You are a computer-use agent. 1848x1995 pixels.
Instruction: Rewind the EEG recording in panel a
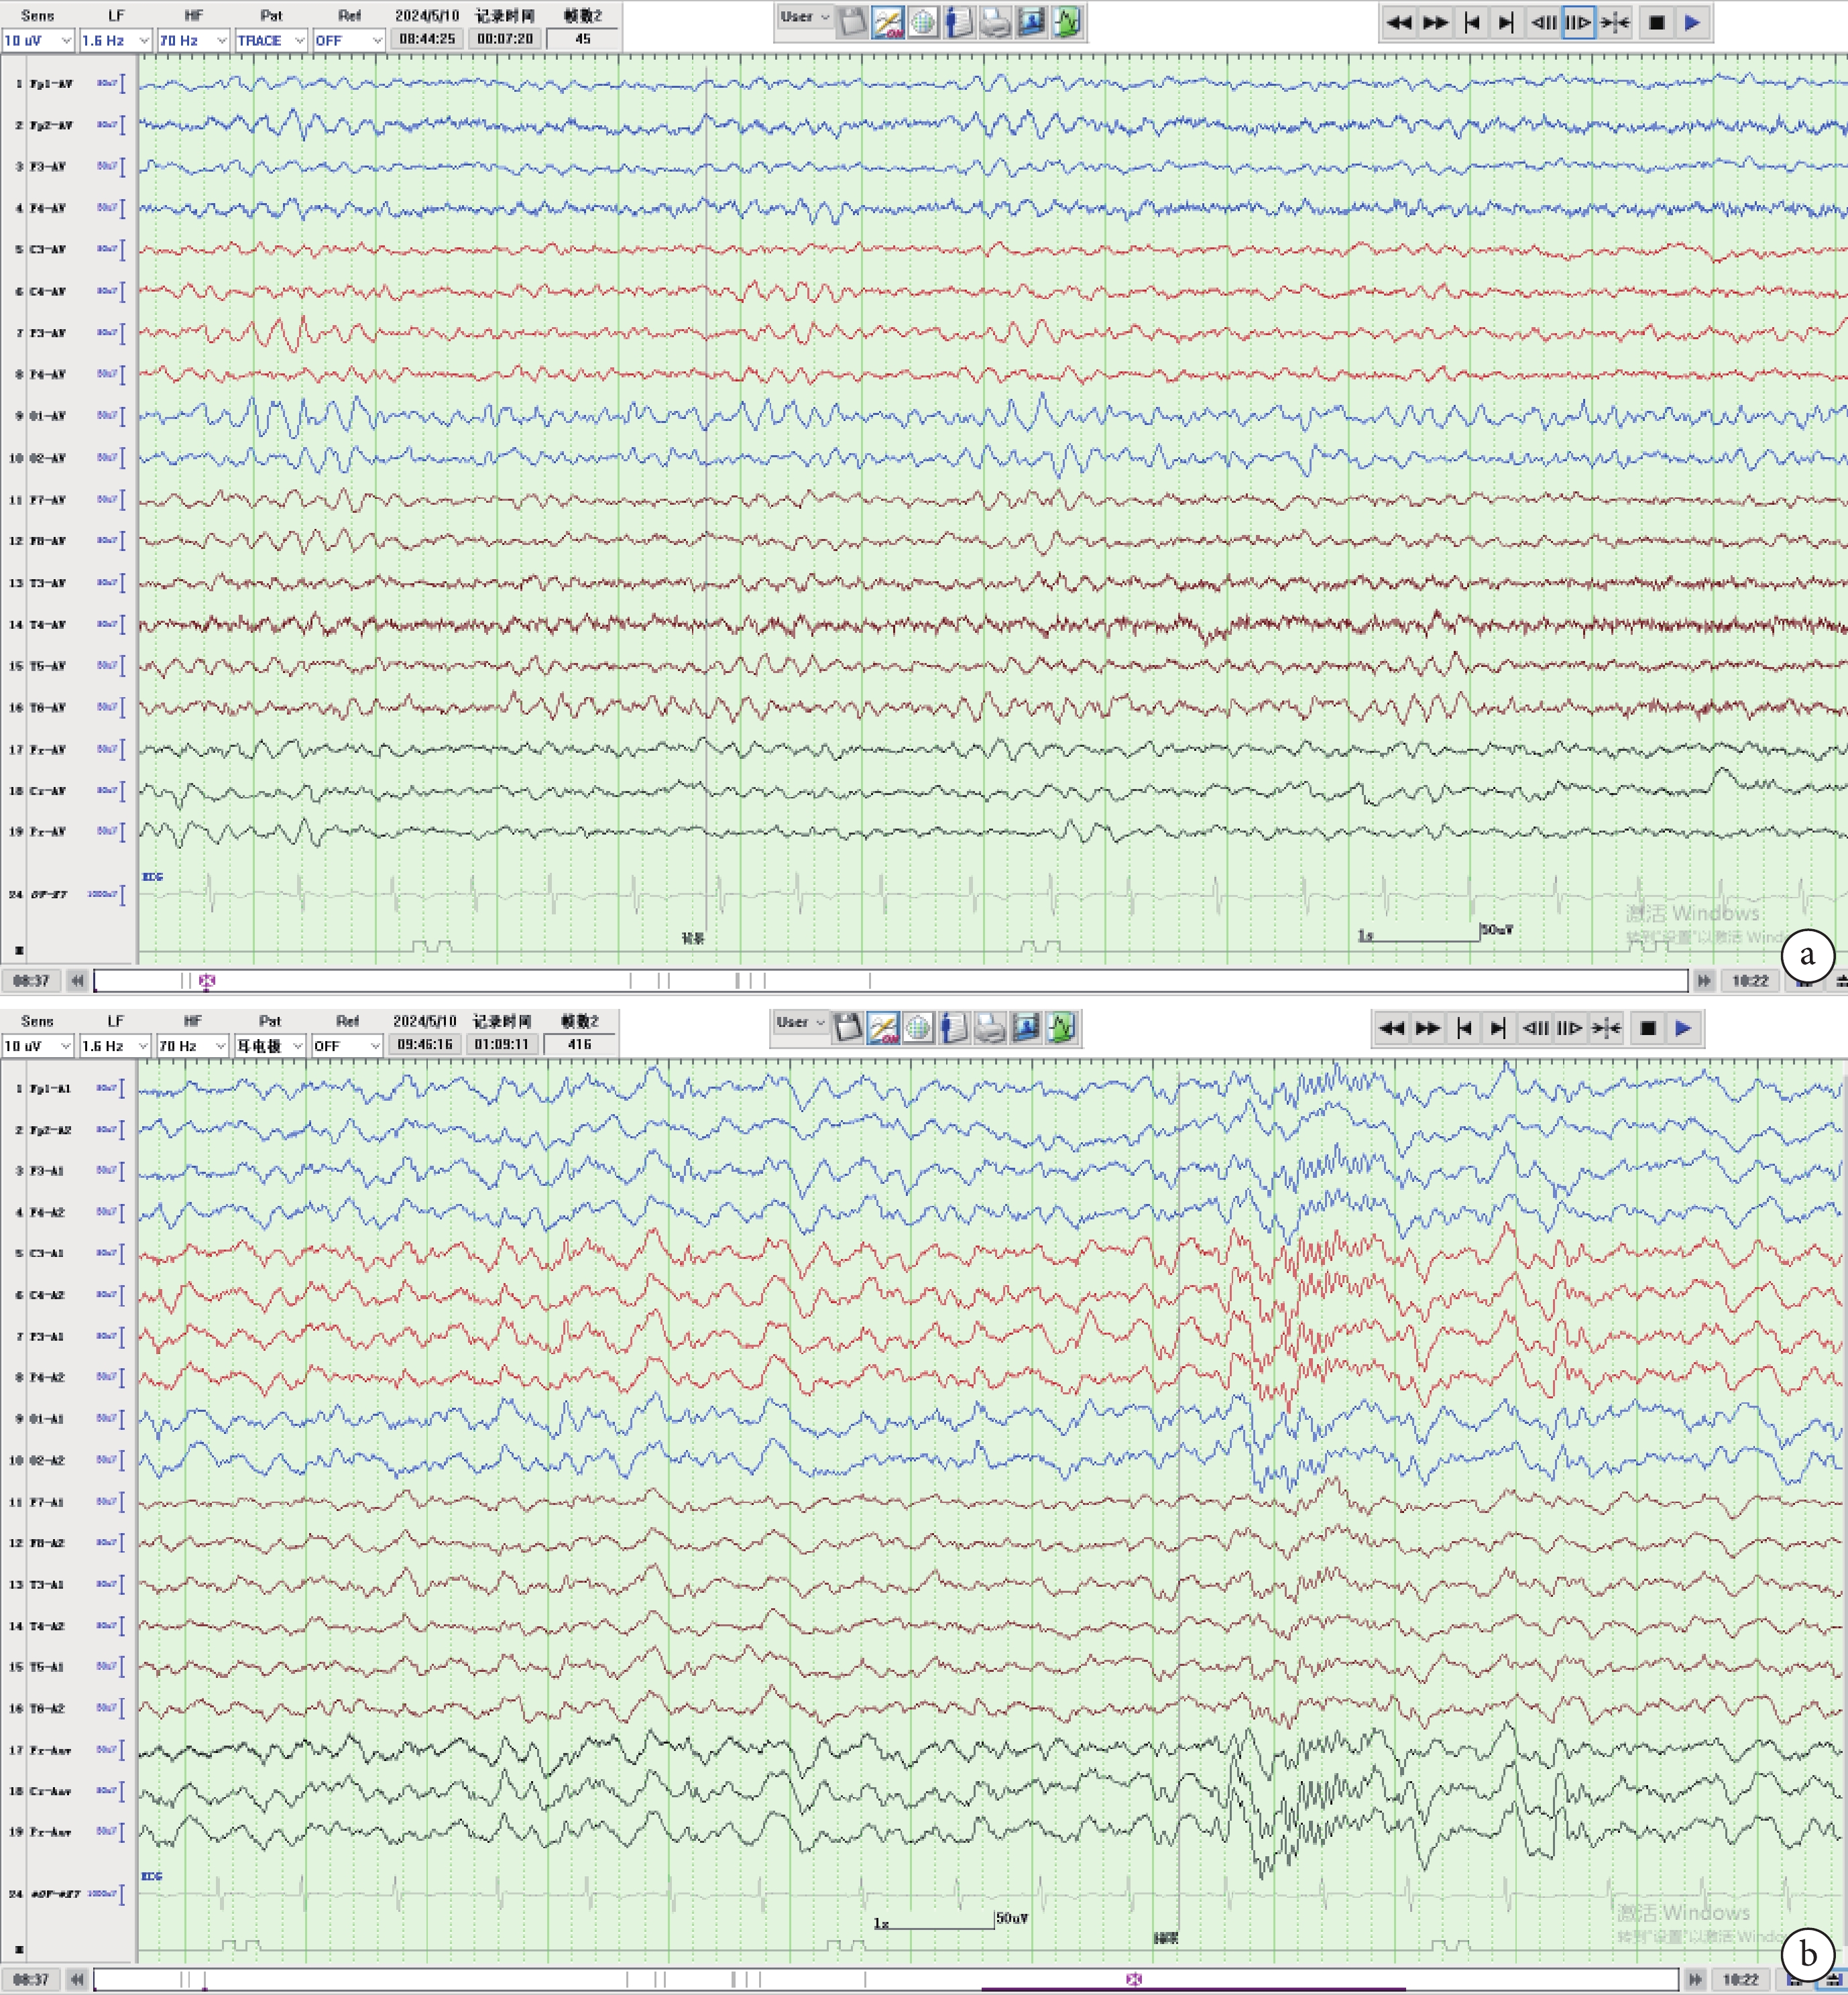[1400, 22]
